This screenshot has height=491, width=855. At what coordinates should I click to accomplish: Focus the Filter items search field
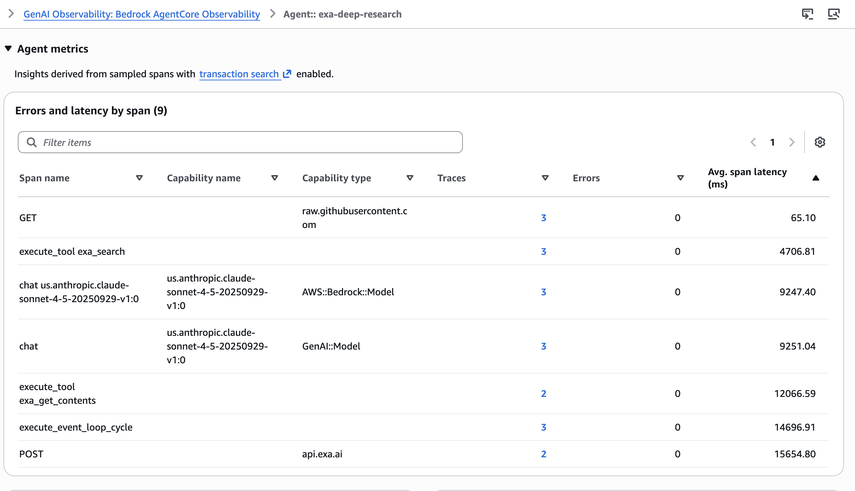point(240,142)
